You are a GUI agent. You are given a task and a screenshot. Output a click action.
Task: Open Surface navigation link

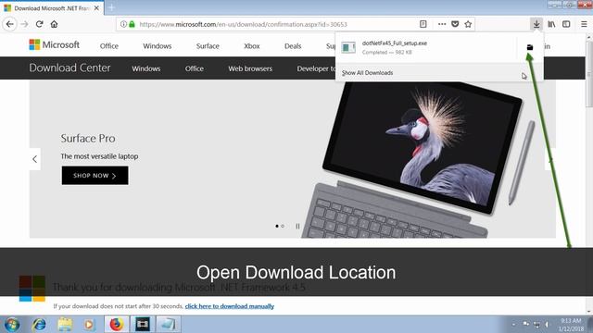click(208, 46)
